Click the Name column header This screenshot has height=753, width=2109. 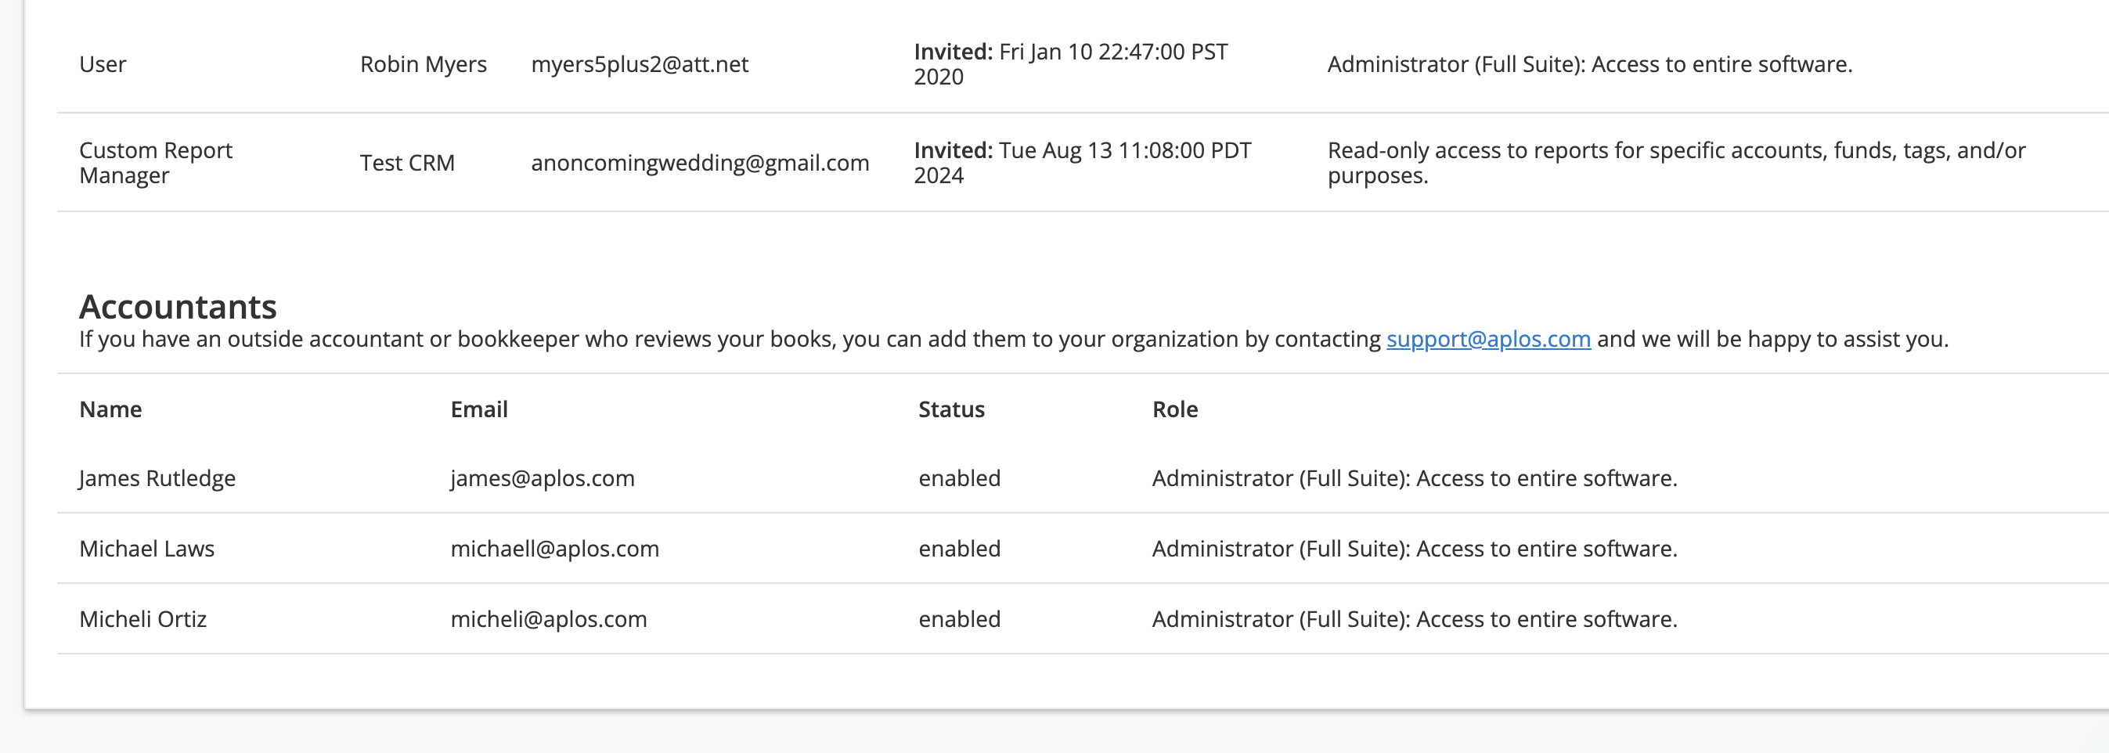point(110,409)
